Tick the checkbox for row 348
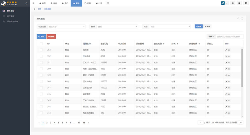 coord(41,81)
